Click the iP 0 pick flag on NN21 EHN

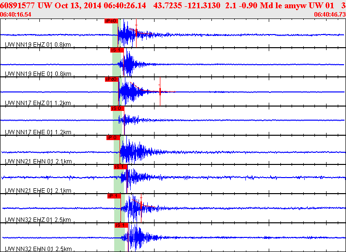pos(113,138)
